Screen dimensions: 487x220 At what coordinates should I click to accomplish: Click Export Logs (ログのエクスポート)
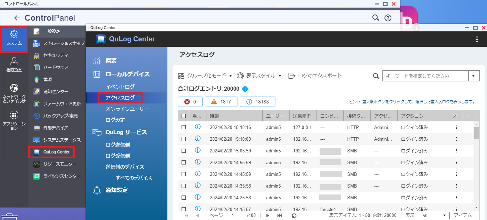click(315, 76)
